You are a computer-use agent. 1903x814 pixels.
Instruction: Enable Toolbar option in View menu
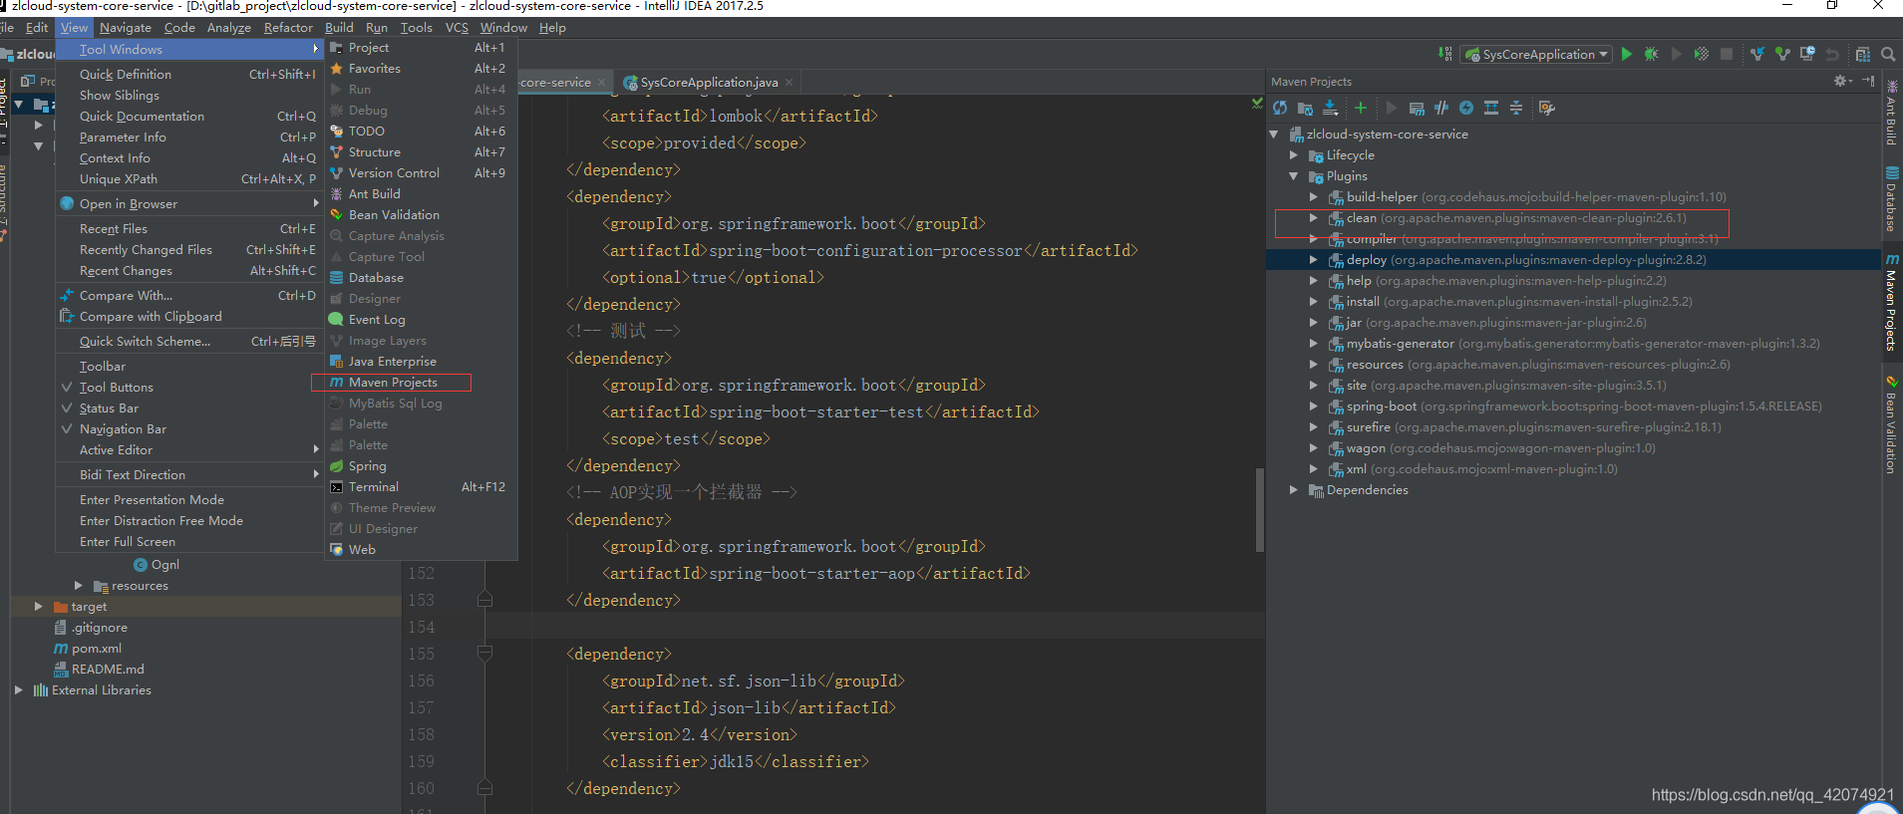pyautogui.click(x=103, y=366)
